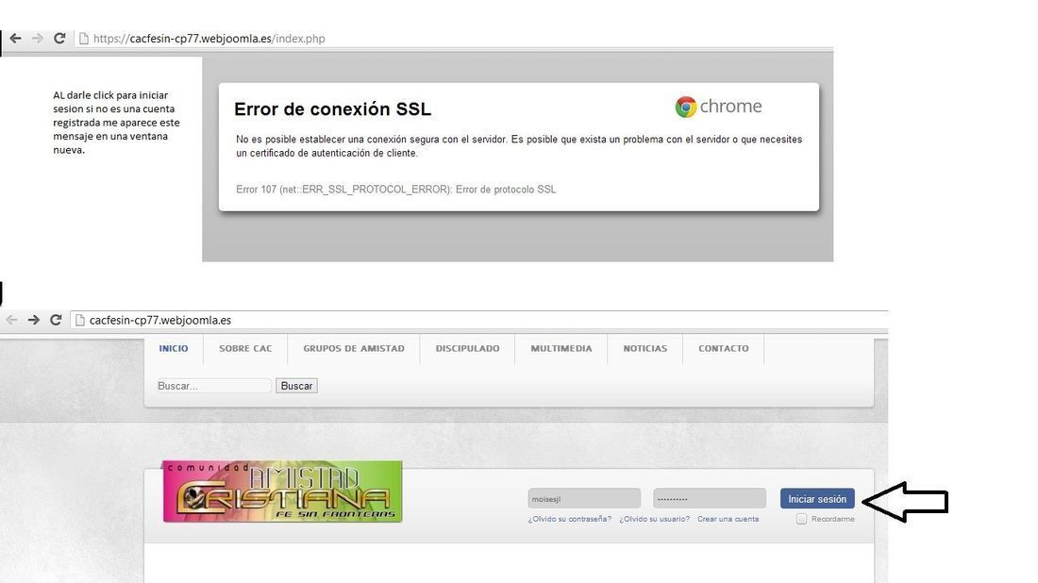Screen dimensions: 1038x583
Task: Click the Error de conexión SSL heading
Action: coord(332,109)
